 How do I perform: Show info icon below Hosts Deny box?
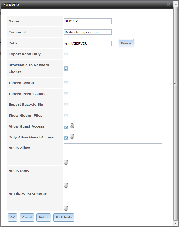click(66, 185)
